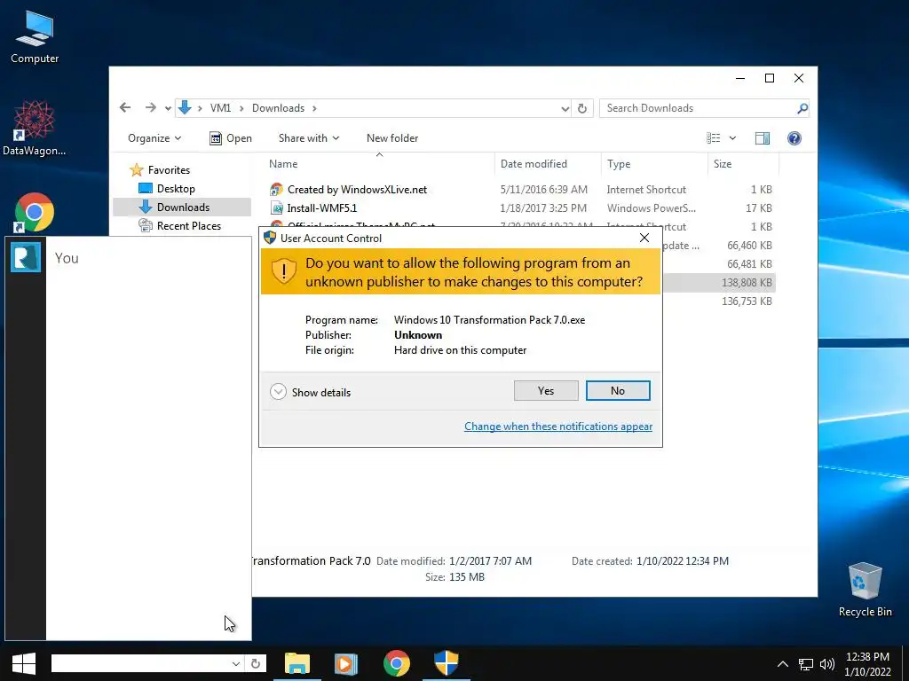Click the 66,481 KB file row

pos(718,264)
